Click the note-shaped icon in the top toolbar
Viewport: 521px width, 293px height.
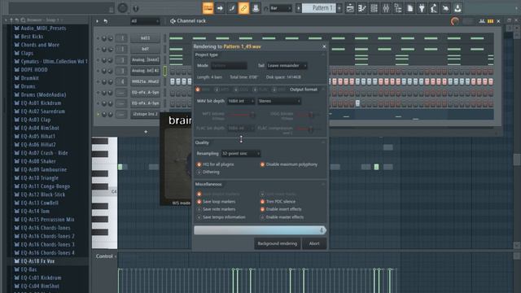point(232,8)
